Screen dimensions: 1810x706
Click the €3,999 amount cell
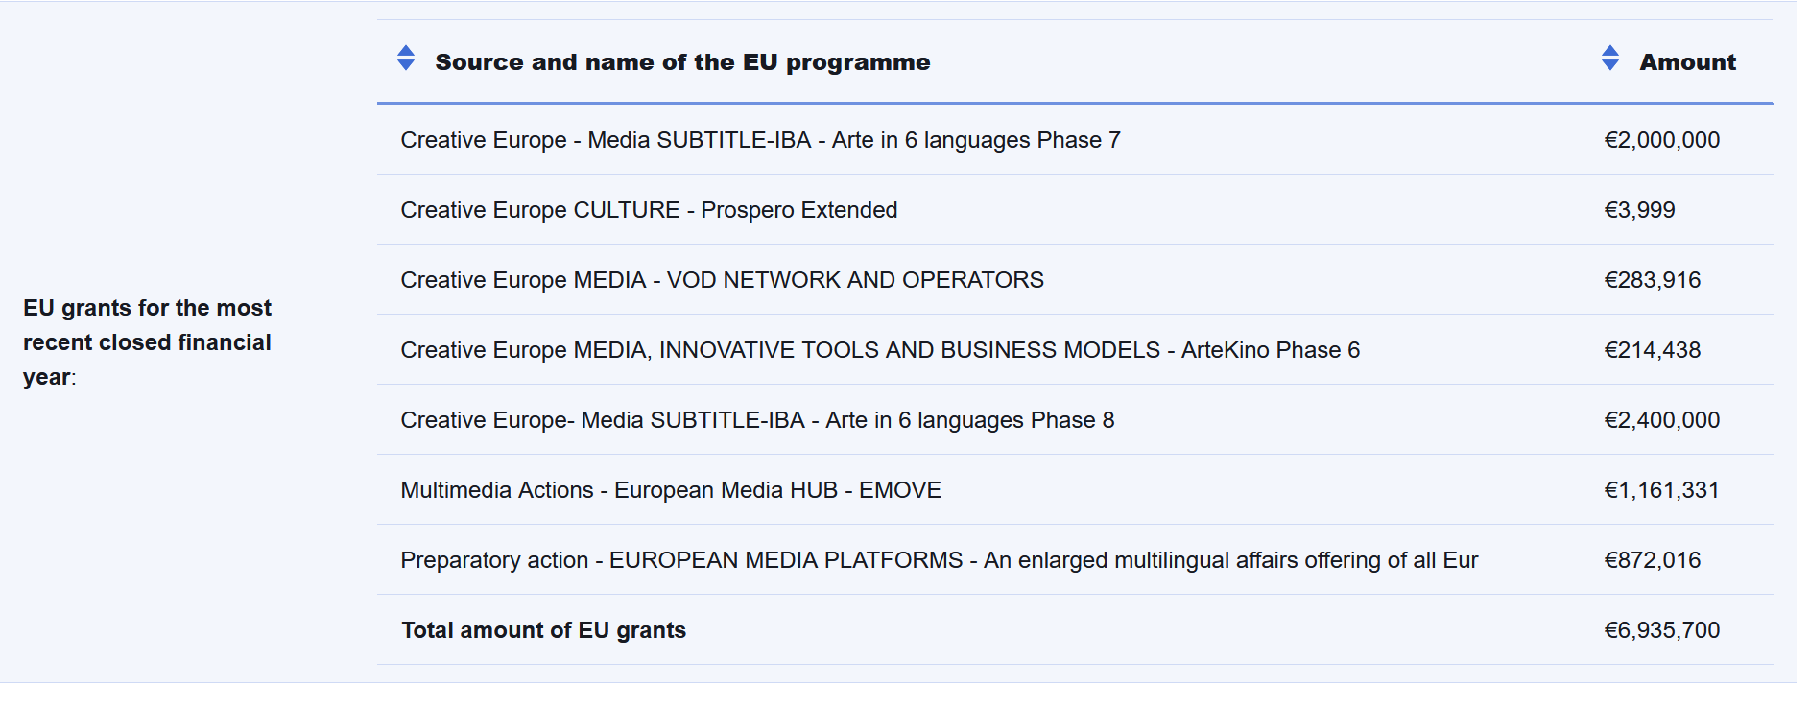[x=1639, y=210]
